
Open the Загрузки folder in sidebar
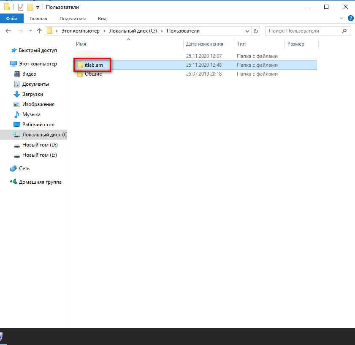click(33, 94)
